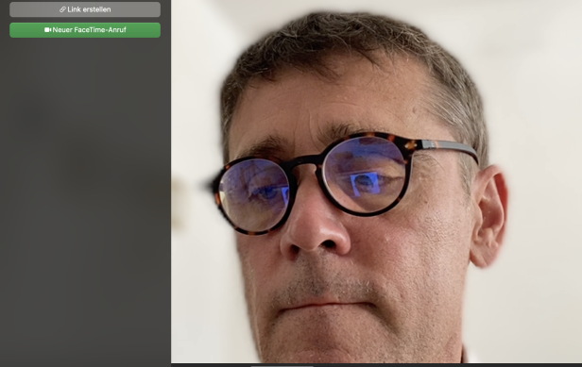The width and height of the screenshot is (582, 367).
Task: Click the dark sidebar below the green button
Action: pyautogui.click(x=85, y=202)
